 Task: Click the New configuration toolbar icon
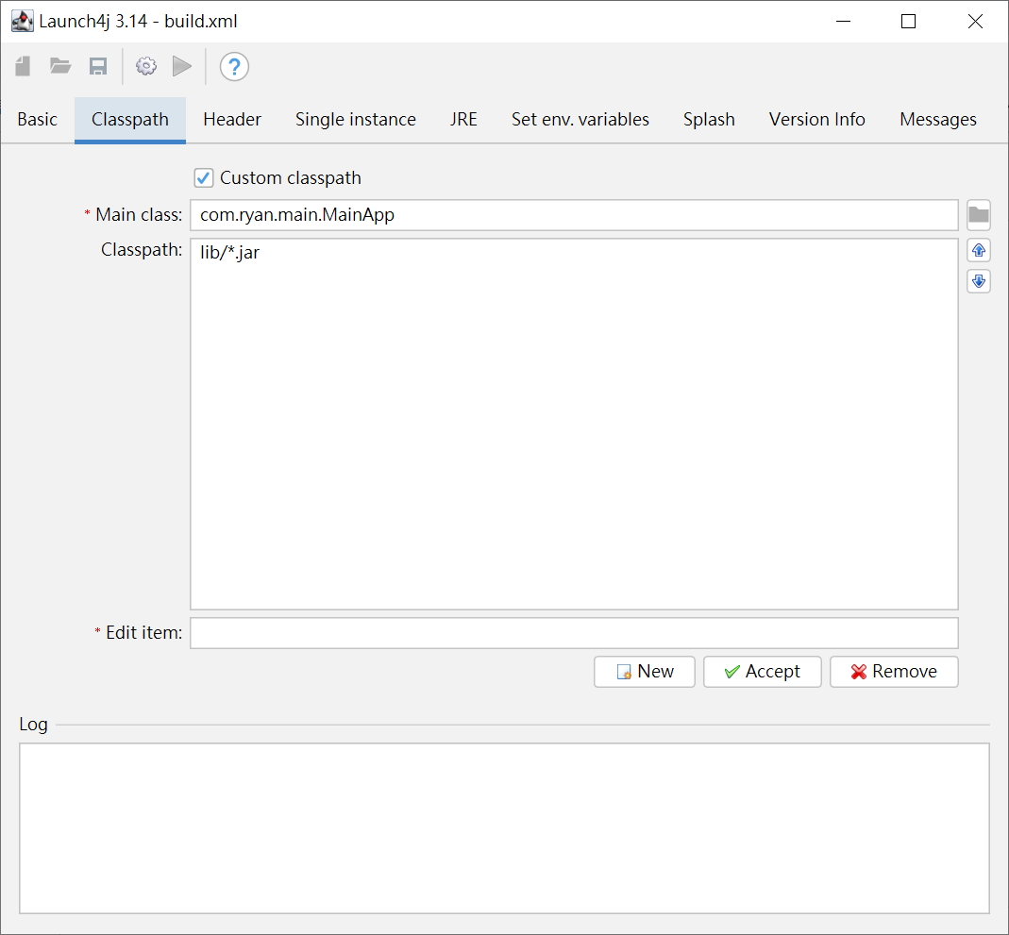pos(23,66)
